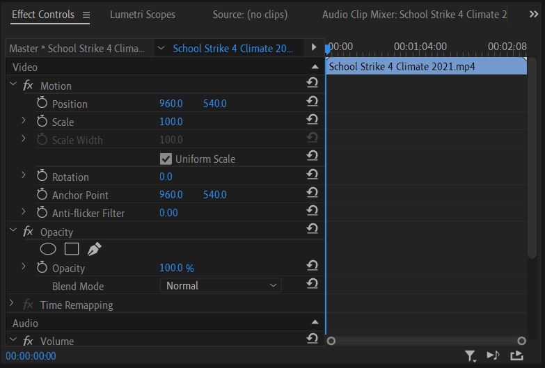The height and width of the screenshot is (368, 545).
Task: Reset the Rotation parameter
Action: coord(312,174)
